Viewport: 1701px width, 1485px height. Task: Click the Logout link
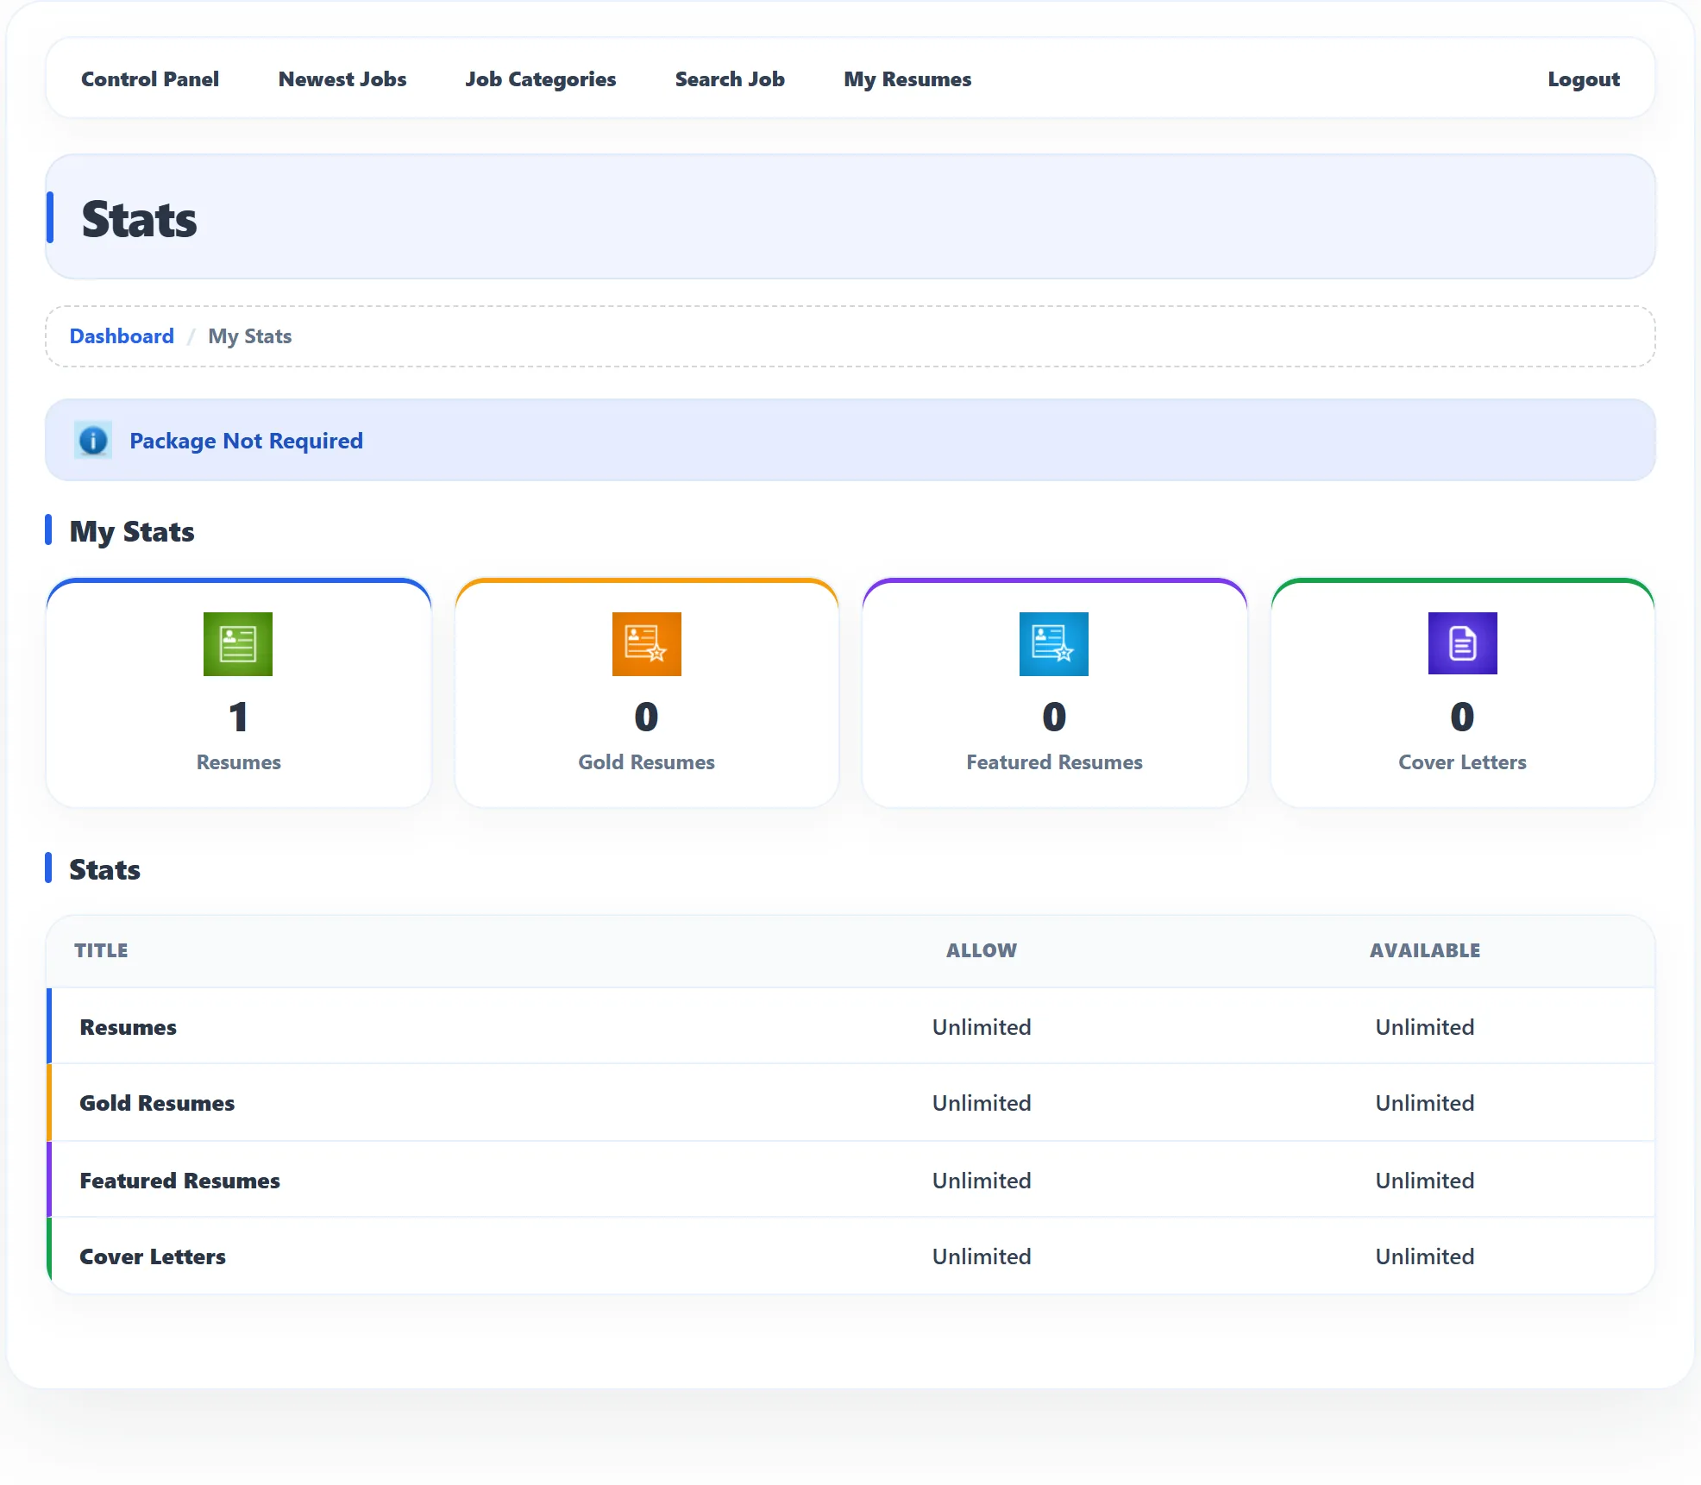click(1584, 79)
